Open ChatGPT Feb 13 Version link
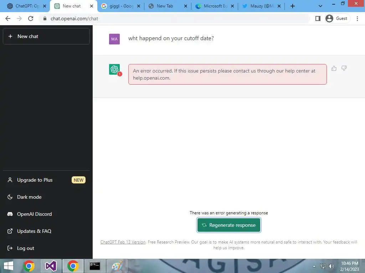This screenshot has height=273, width=365. [x=123, y=242]
